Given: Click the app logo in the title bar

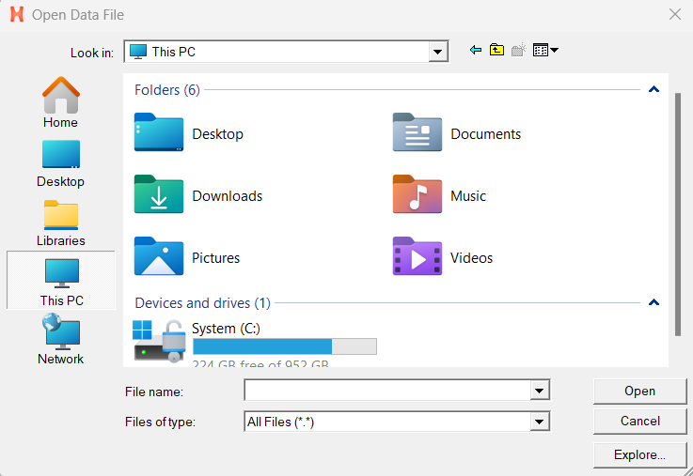Looking at the screenshot, I should click(x=17, y=15).
